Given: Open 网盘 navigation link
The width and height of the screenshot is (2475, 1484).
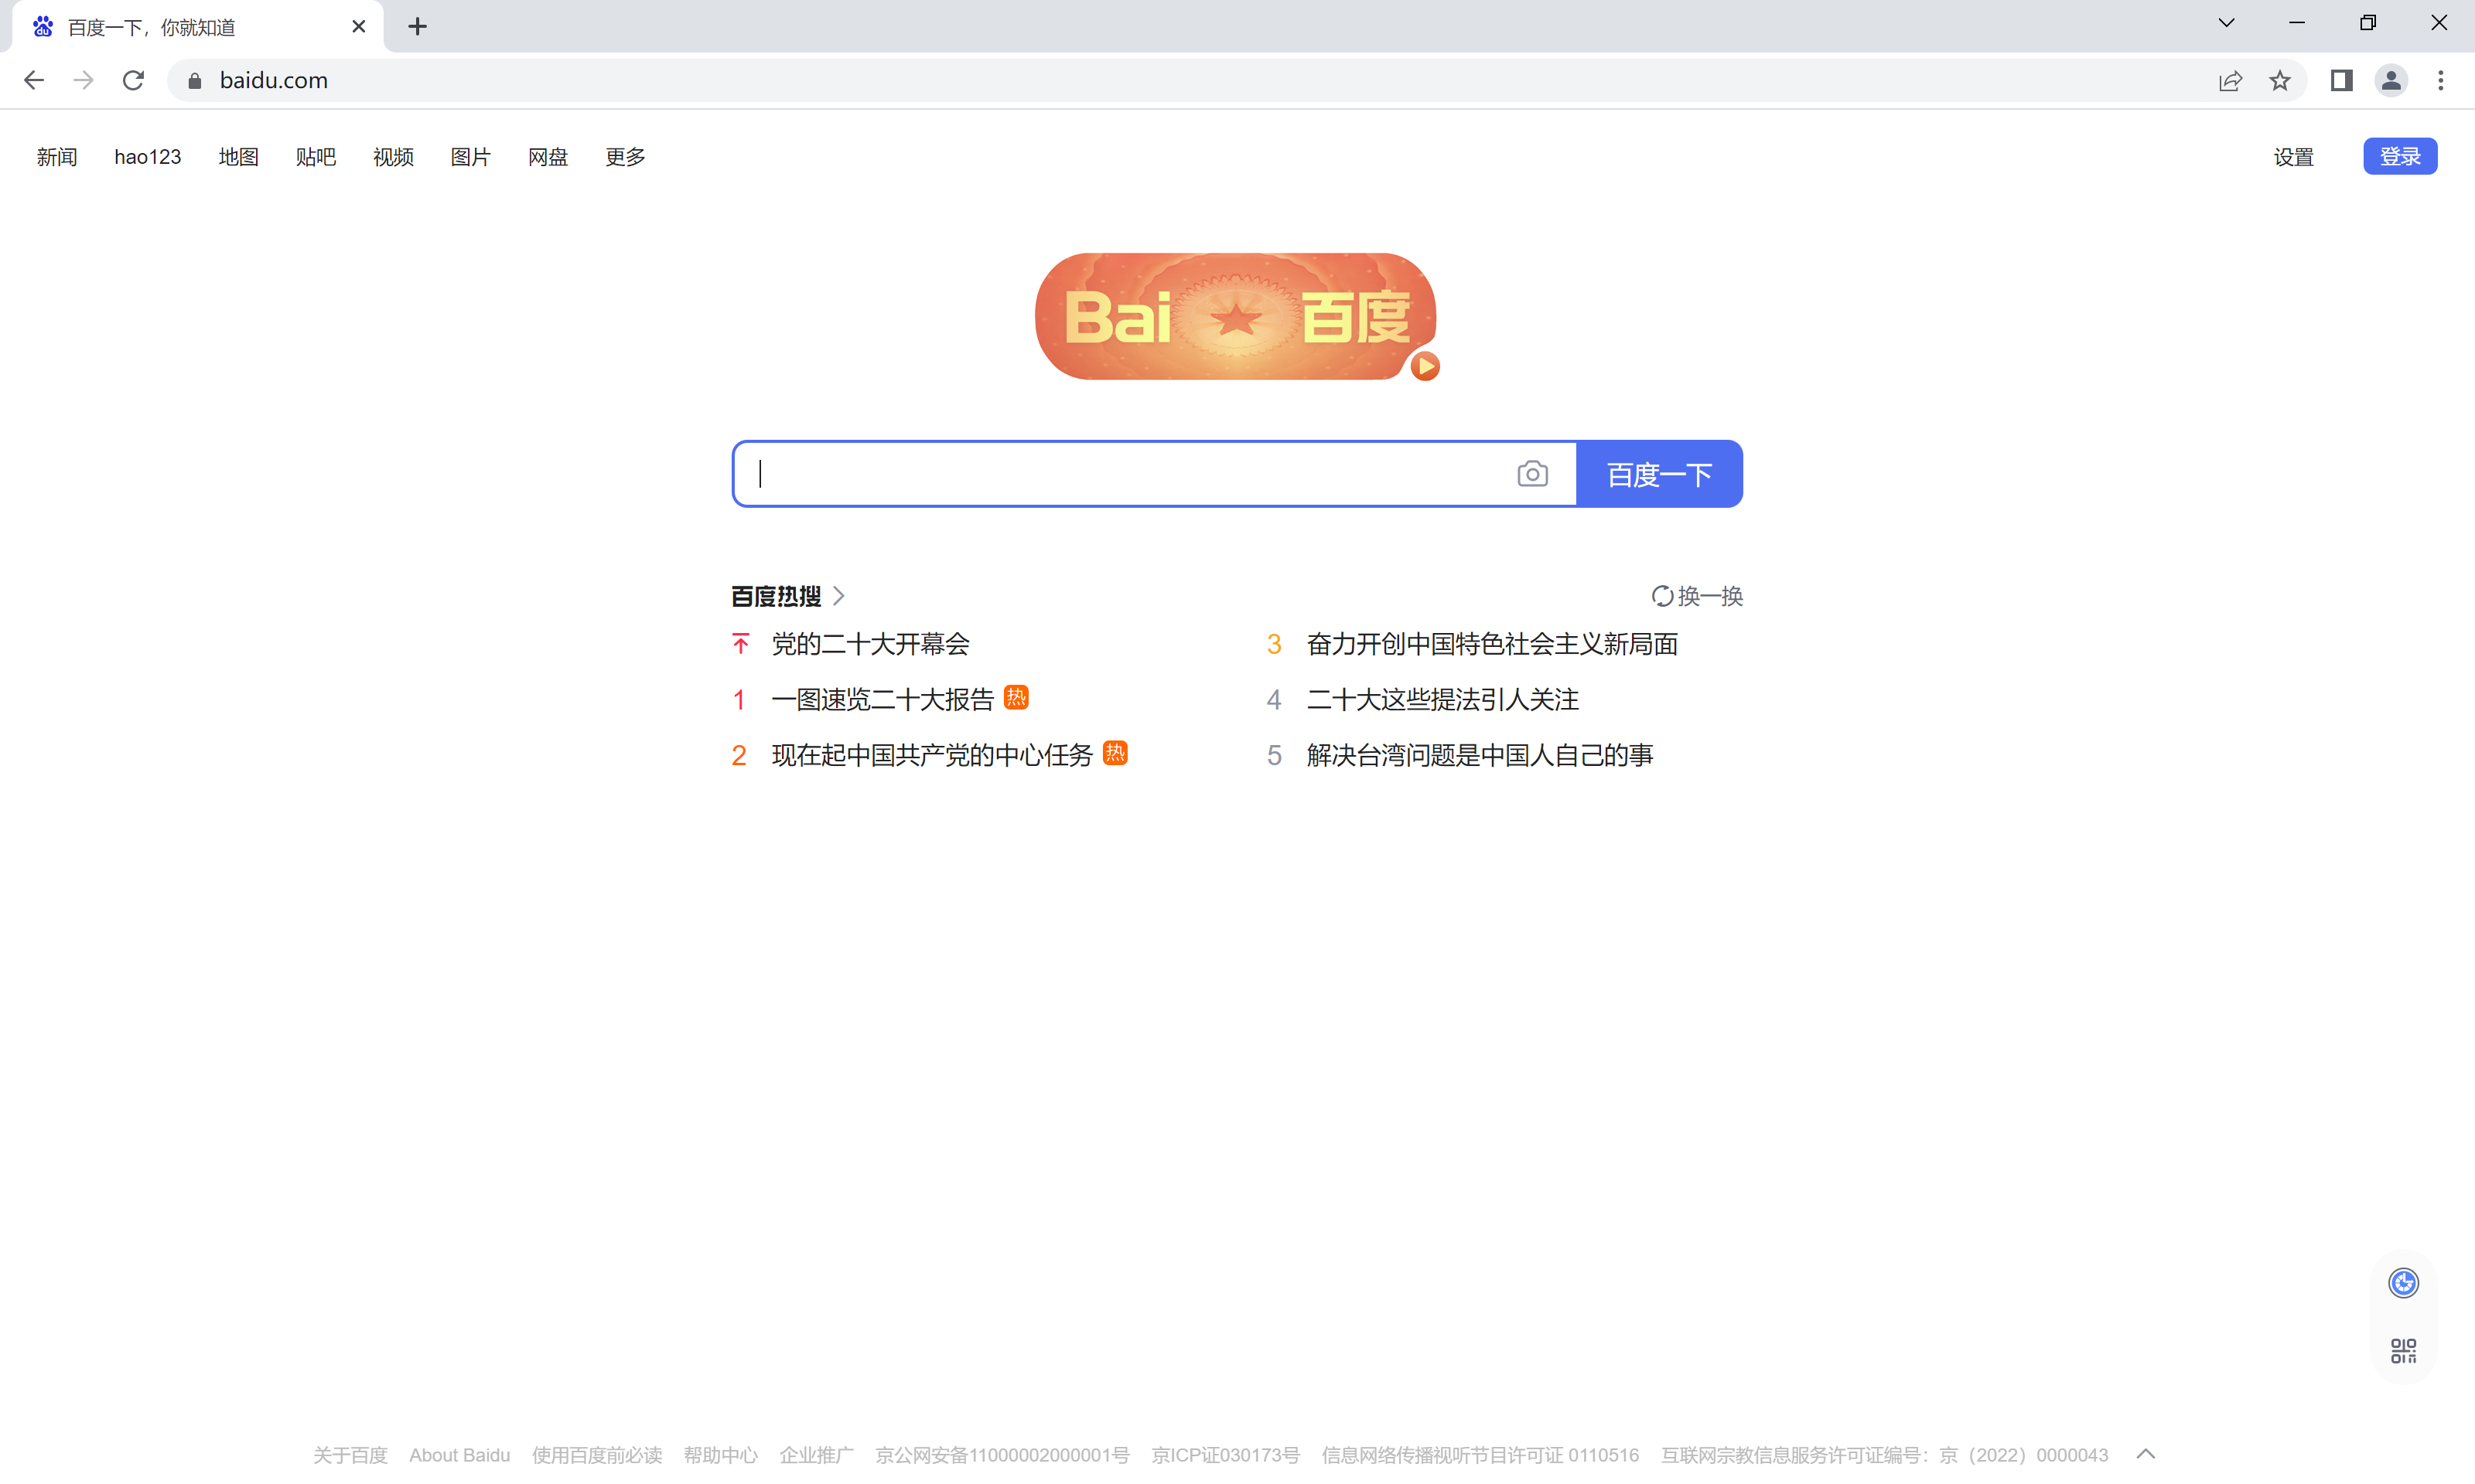Looking at the screenshot, I should click(548, 157).
